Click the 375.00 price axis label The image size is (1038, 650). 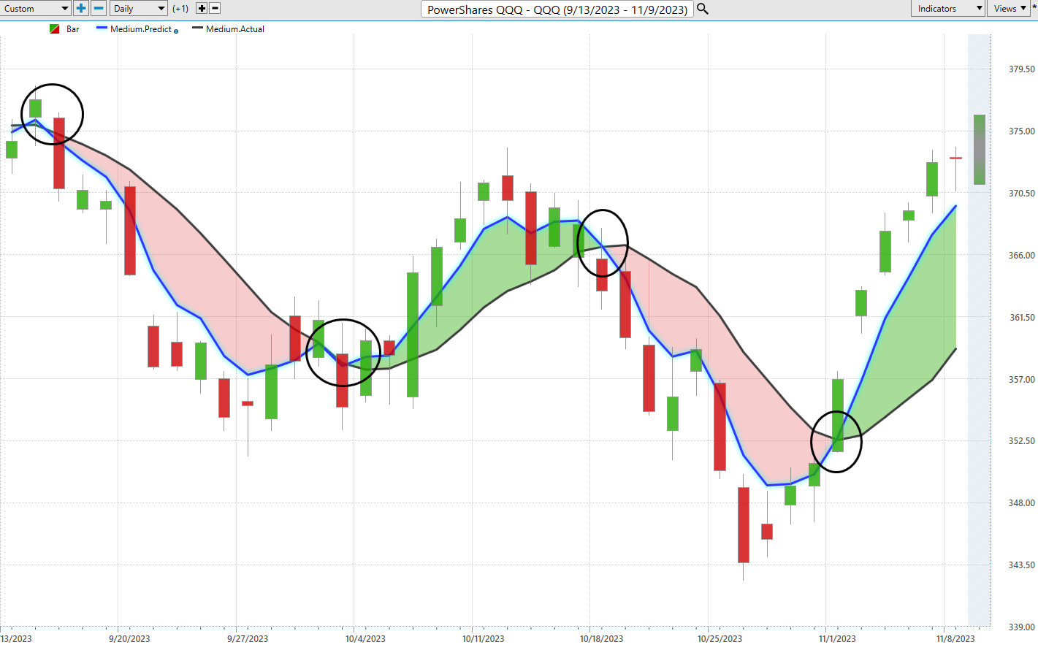click(x=1021, y=131)
